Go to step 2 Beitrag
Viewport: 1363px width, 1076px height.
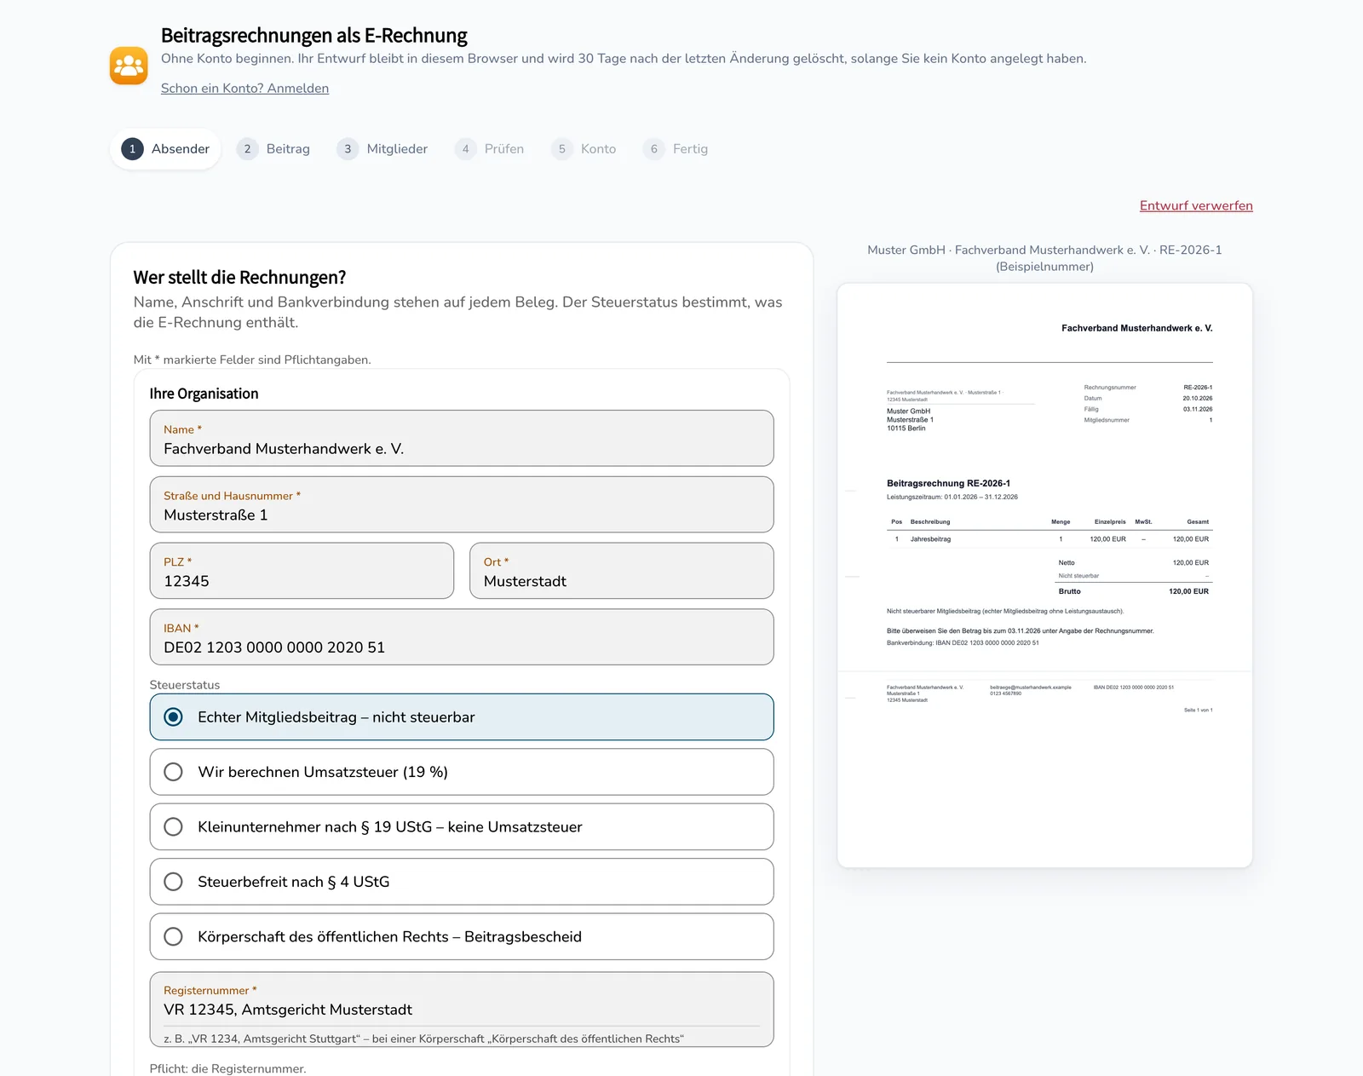click(x=273, y=149)
